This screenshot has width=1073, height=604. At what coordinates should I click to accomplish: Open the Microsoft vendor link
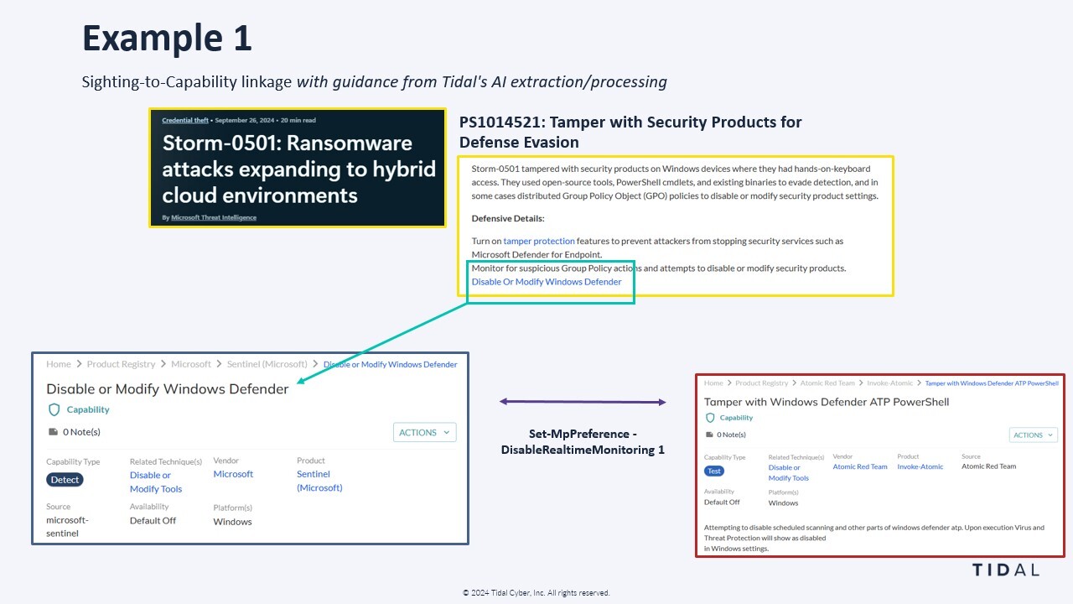(233, 474)
